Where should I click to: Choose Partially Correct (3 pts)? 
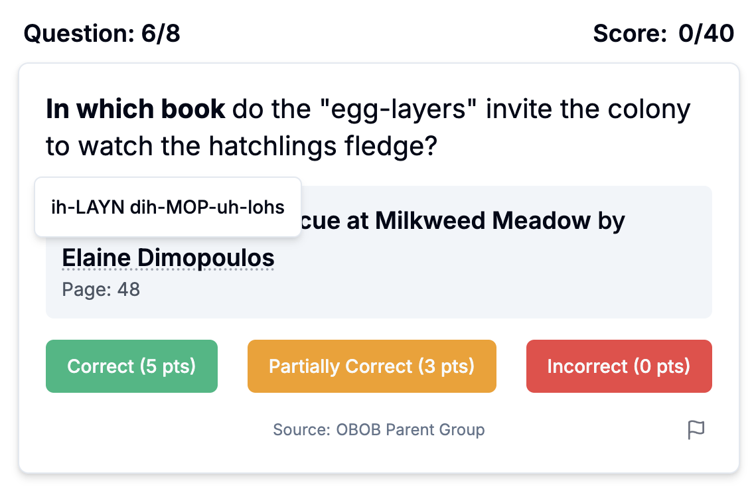coord(372,366)
